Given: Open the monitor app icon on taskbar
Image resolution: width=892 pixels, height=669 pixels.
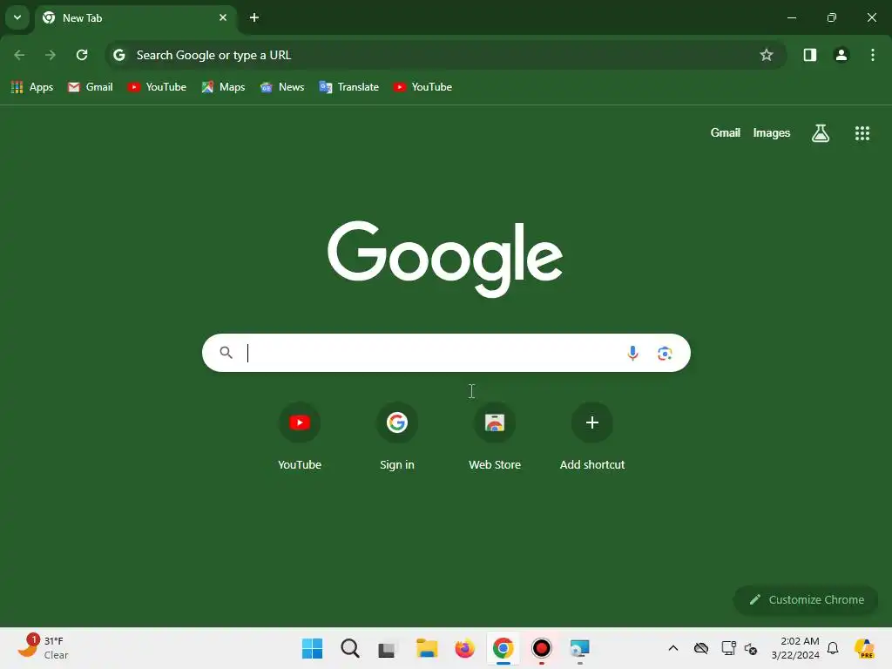Looking at the screenshot, I should pos(579,648).
